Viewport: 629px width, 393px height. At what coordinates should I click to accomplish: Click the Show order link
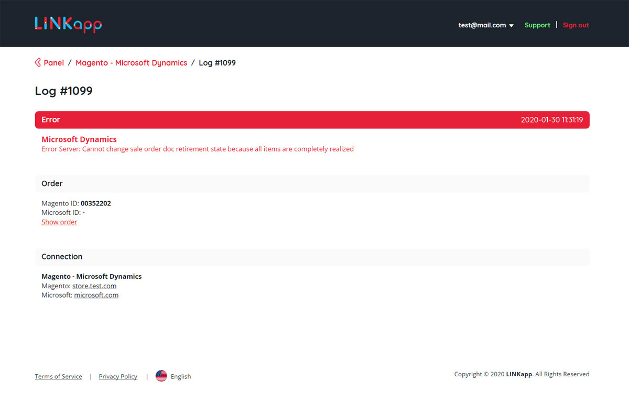pyautogui.click(x=59, y=222)
